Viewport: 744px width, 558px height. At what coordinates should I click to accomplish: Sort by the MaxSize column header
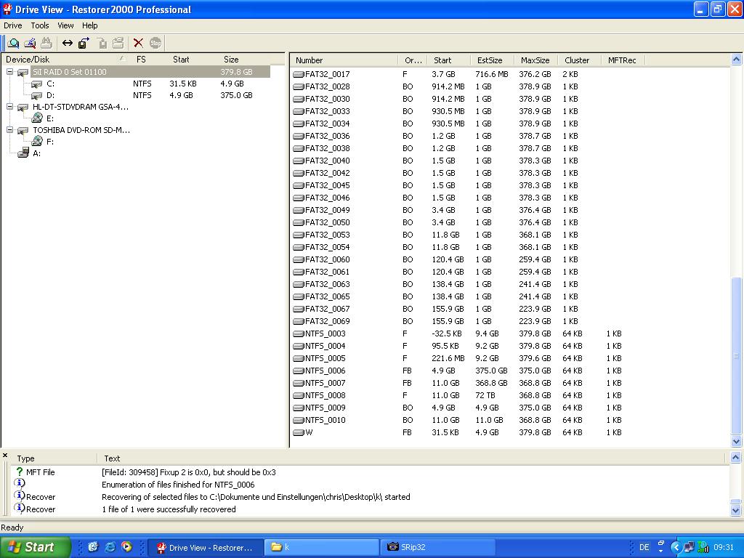point(536,60)
